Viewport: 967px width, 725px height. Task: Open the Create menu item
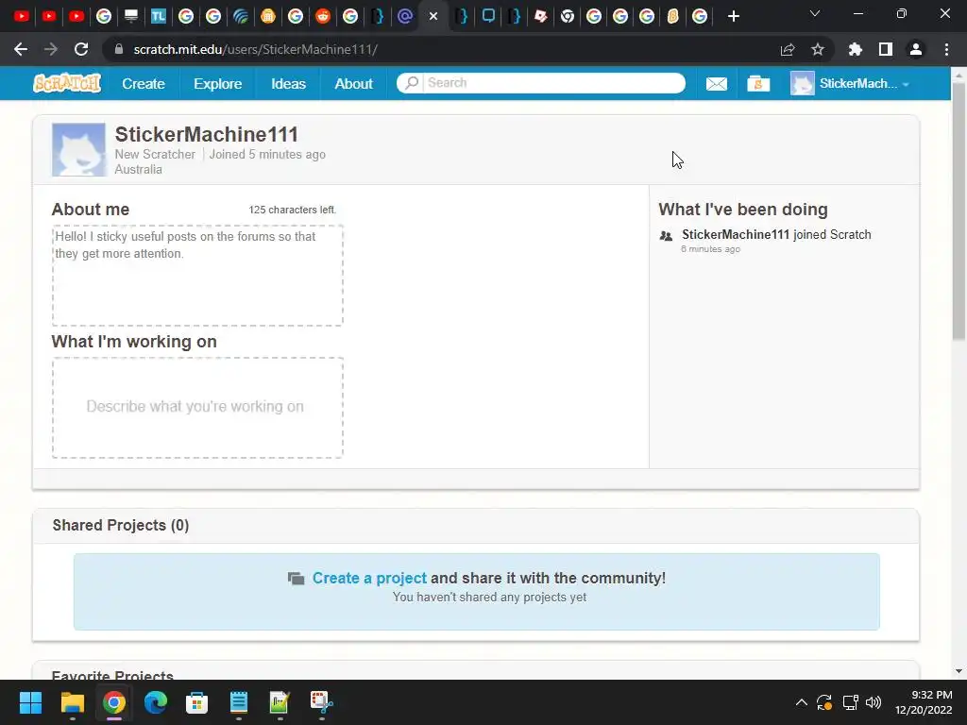[144, 84]
